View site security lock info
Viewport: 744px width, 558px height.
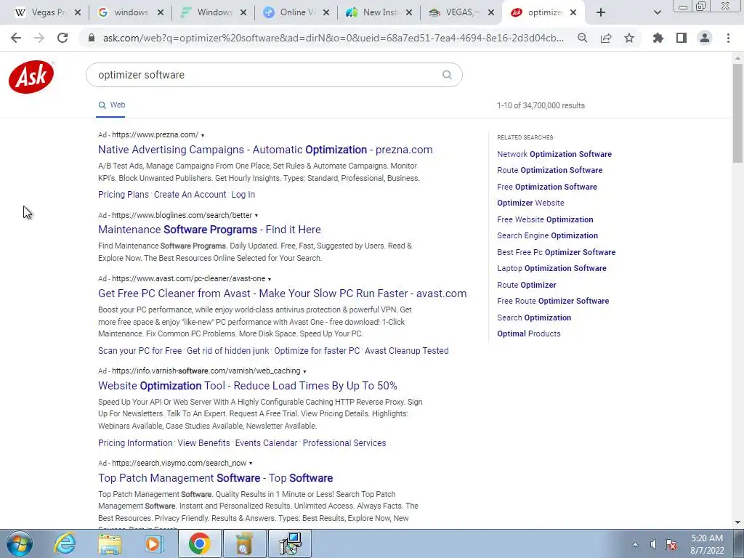click(x=92, y=38)
